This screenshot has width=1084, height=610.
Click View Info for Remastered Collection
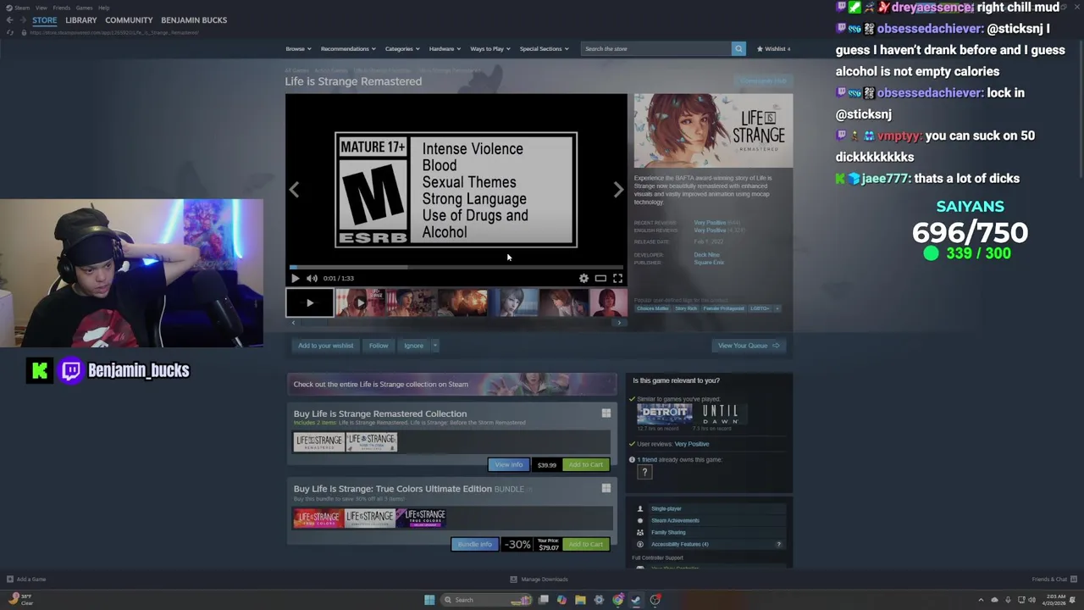click(x=508, y=464)
